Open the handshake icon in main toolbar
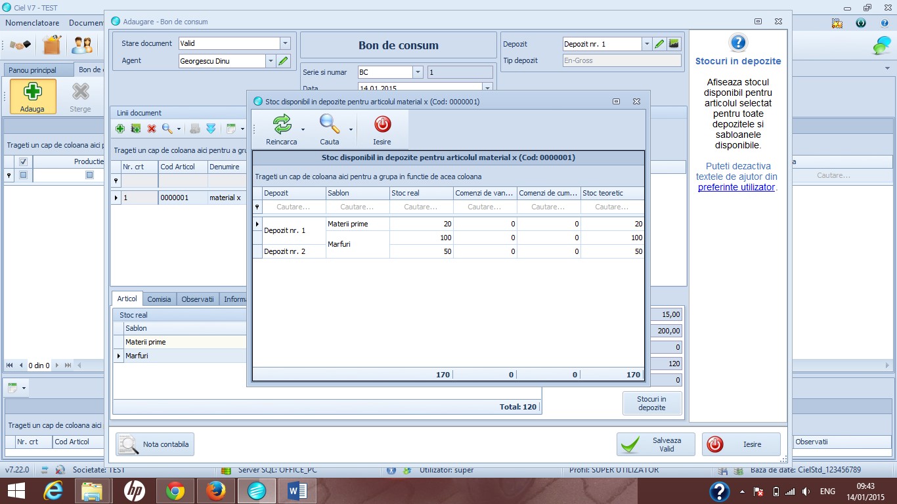The height and width of the screenshot is (504, 897). [x=20, y=45]
